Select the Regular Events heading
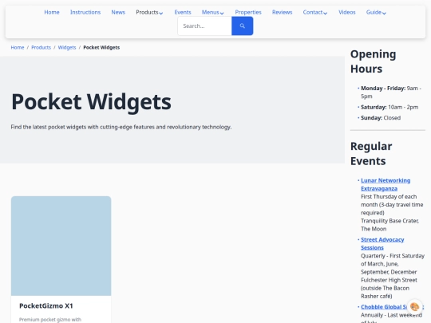This screenshot has height=323, width=431. (371, 154)
